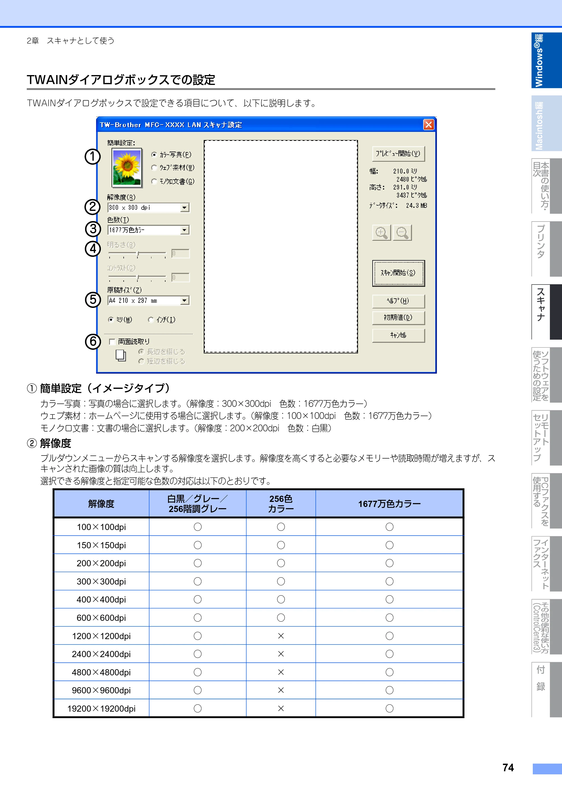Viewport: 562px width, 796px height.
Task: Open the インターネットファクス side tab
Action: tap(547, 564)
